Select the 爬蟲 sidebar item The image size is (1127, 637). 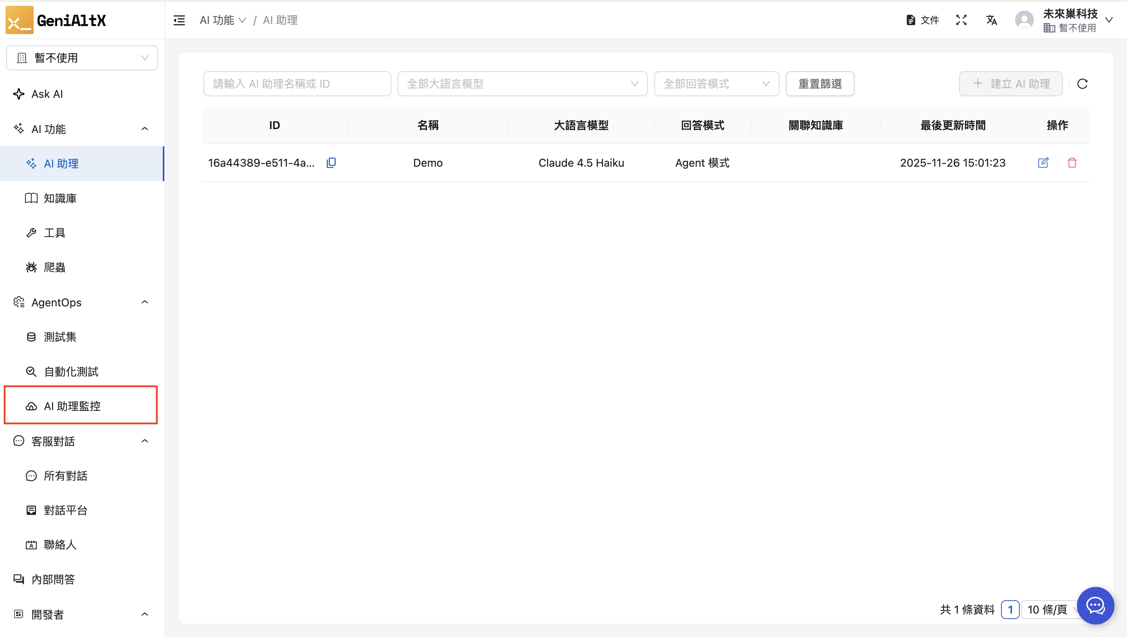click(55, 267)
